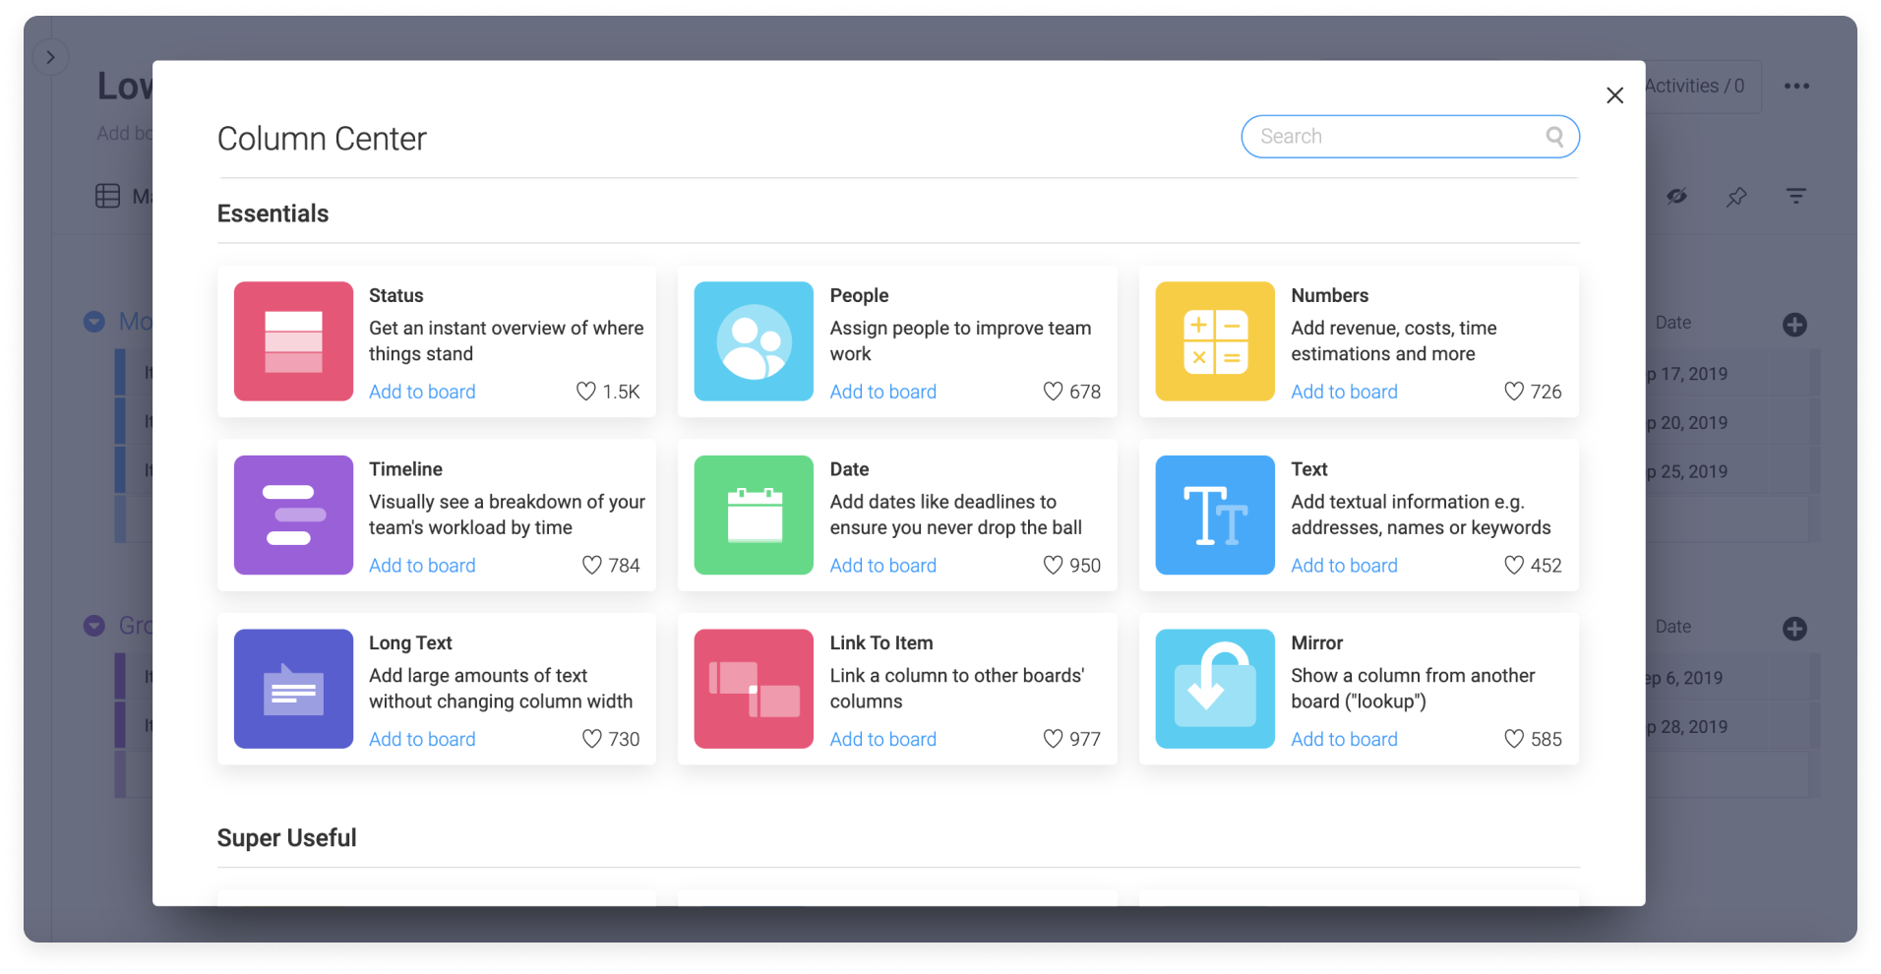Open the main table view icon on the board

[x=107, y=197]
